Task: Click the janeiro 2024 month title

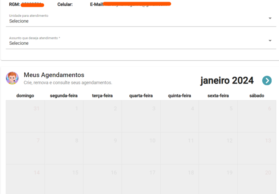Action: 227,81
